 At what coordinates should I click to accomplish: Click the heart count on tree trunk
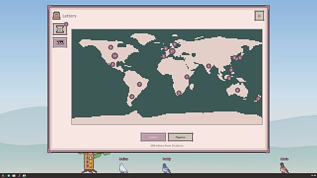(x=89, y=154)
